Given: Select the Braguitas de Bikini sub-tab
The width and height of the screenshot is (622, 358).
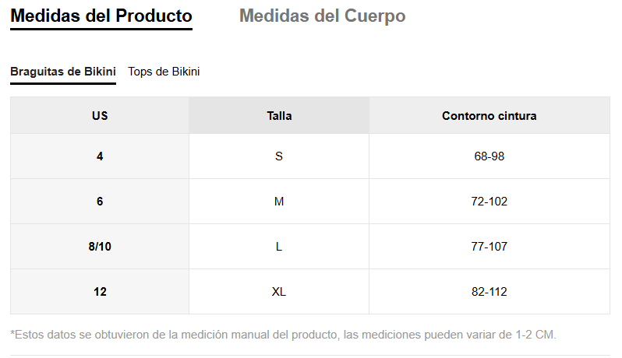Looking at the screenshot, I should (63, 72).
